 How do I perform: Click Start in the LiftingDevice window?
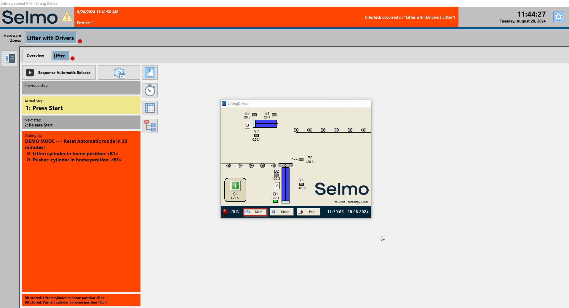click(255, 212)
